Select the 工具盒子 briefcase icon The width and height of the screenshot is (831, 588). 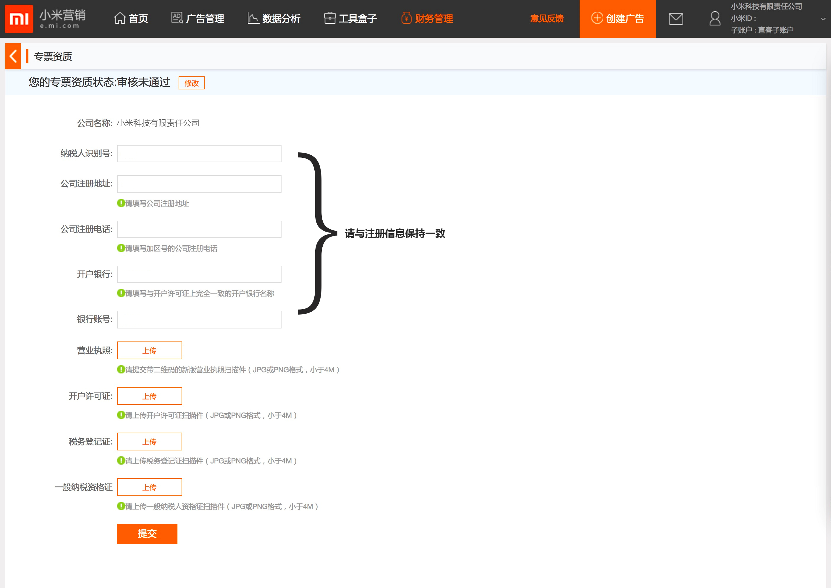point(330,17)
